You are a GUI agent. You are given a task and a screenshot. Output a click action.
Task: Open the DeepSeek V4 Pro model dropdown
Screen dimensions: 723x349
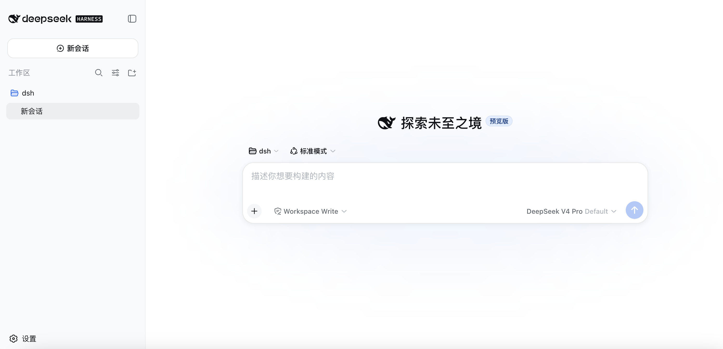pos(571,211)
